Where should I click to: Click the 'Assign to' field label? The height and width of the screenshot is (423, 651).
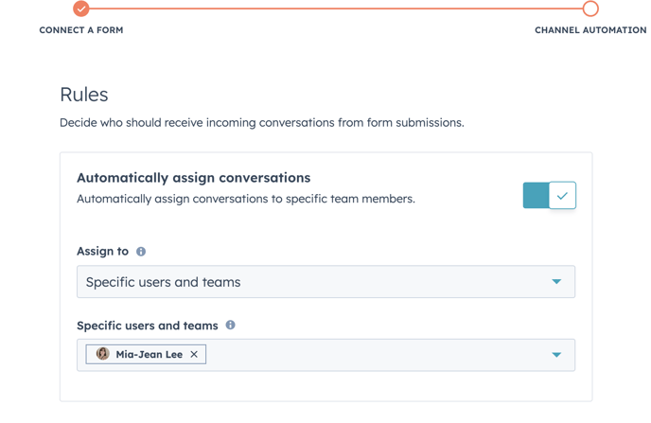(102, 251)
